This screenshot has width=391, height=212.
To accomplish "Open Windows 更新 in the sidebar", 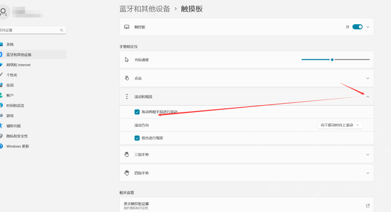I will [x=33, y=146].
